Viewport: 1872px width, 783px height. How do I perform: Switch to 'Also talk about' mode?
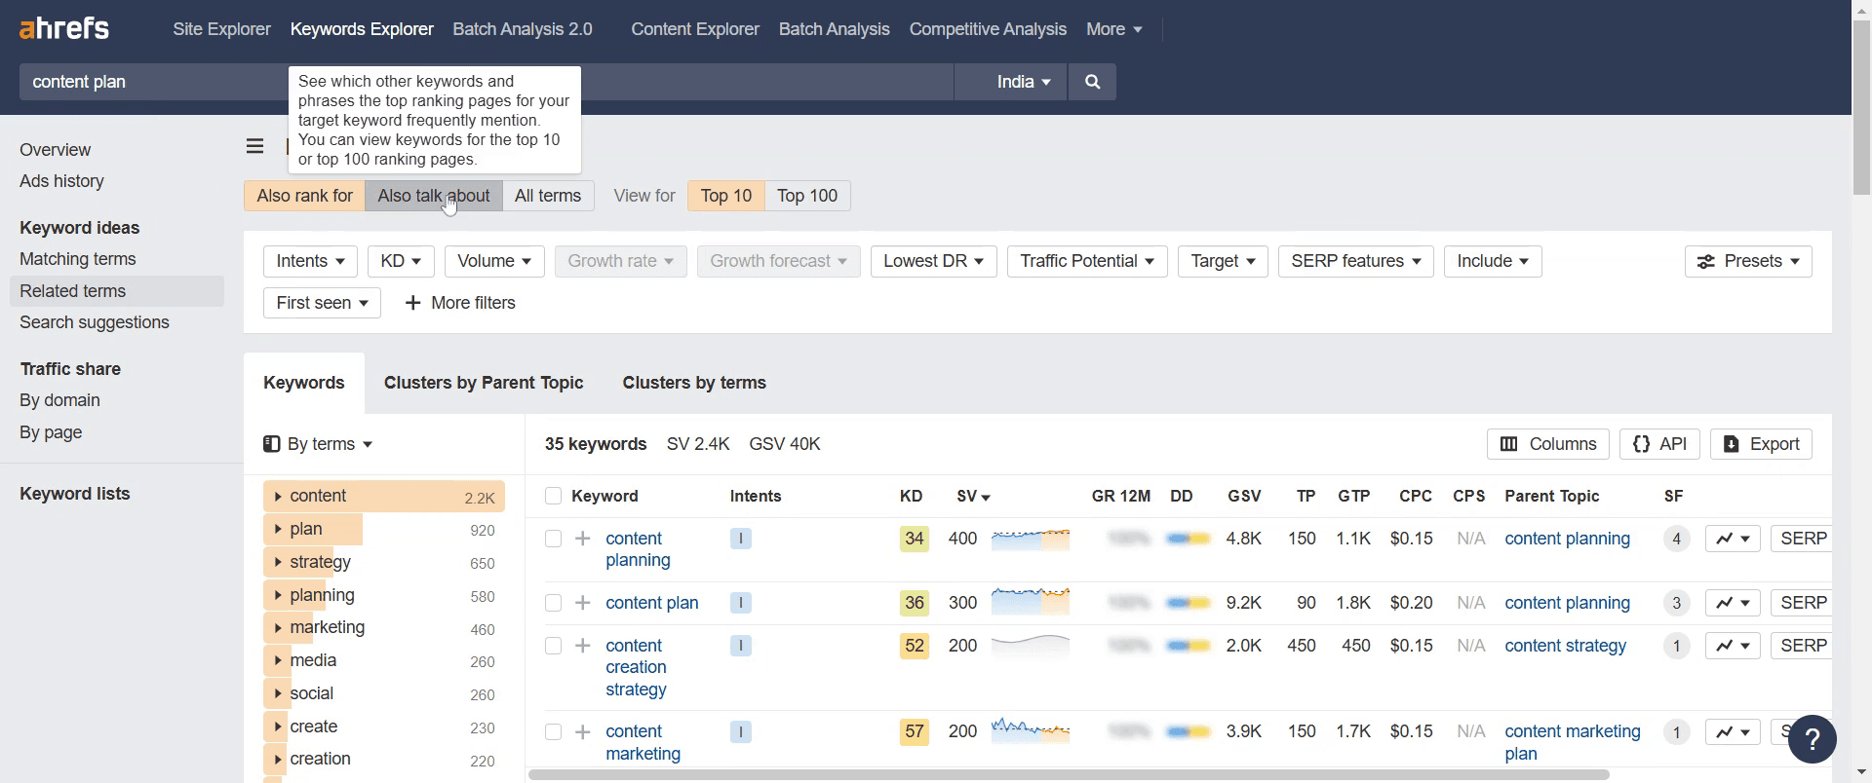coord(434,196)
